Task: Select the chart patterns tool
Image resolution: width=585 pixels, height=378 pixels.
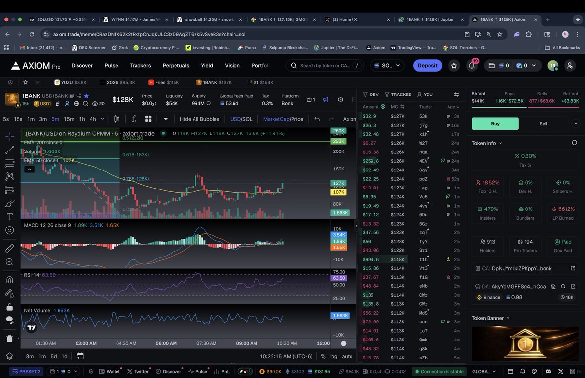Action: [9, 176]
